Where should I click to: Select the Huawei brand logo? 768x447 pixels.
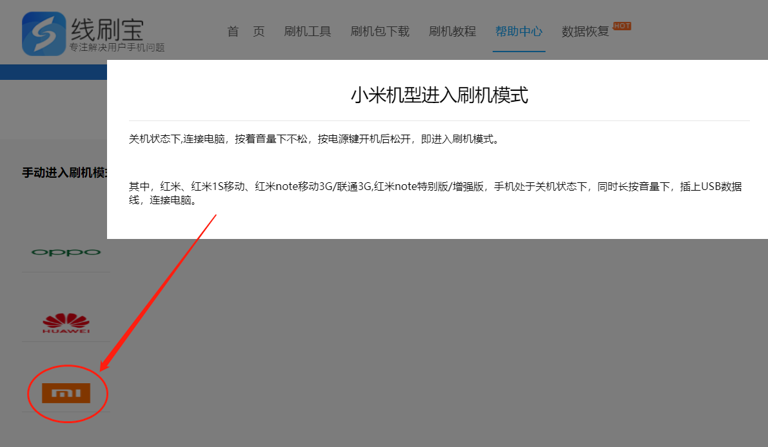[66, 323]
